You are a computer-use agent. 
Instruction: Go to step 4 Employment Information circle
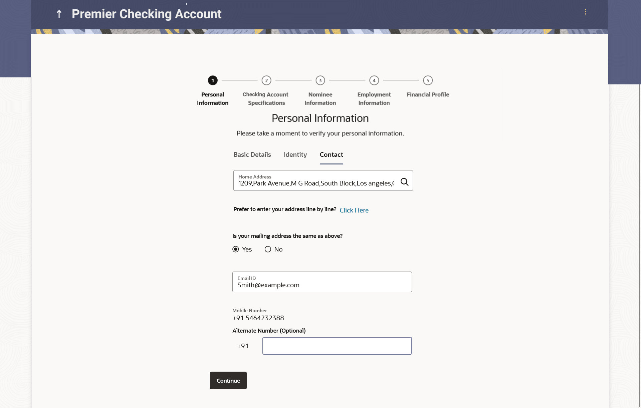point(374,80)
